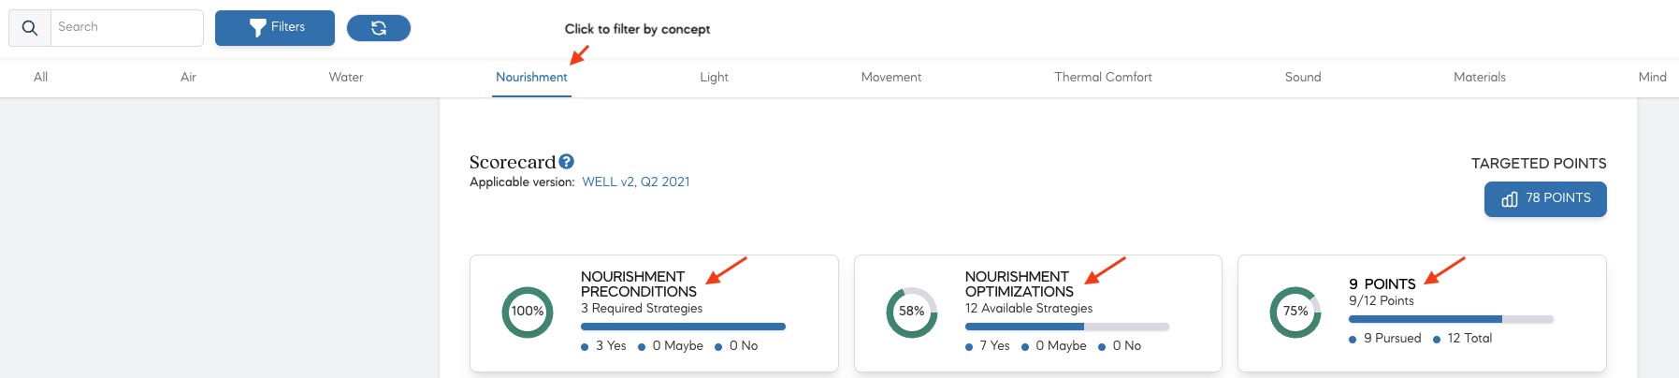1679x378 pixels.
Task: Click the 58% optimizations progress ring
Action: (911, 312)
